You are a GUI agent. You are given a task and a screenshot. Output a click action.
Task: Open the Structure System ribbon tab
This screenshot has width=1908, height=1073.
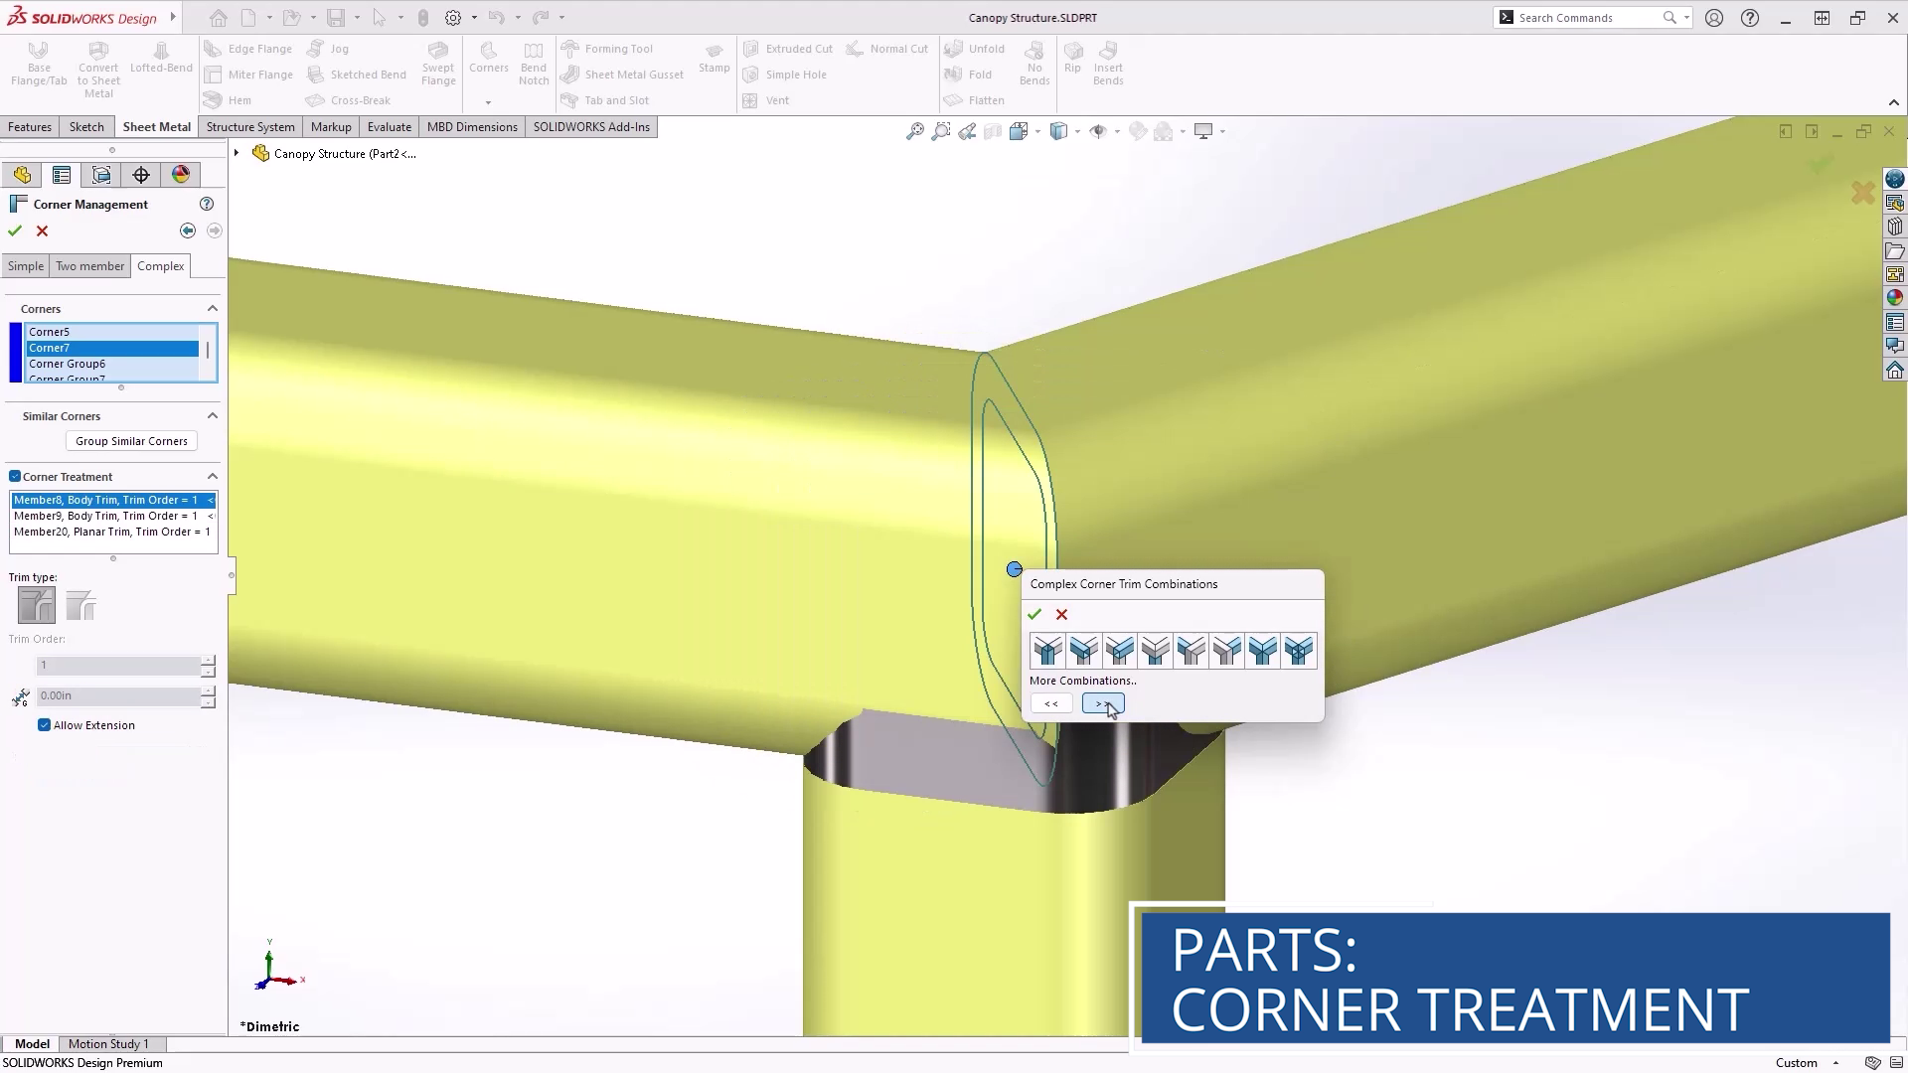[250, 127]
